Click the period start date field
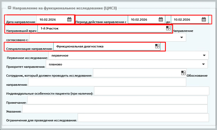The height and width of the screenshot is (130, 217). [143, 19]
